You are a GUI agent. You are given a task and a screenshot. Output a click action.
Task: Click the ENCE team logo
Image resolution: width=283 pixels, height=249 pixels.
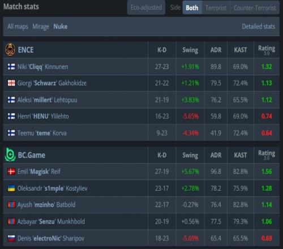pos(10,50)
